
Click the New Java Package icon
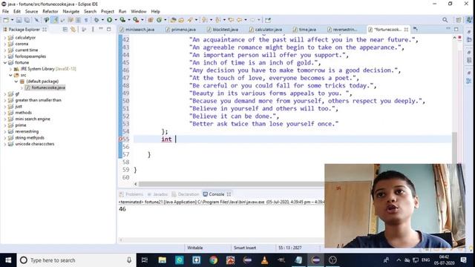point(151,20)
